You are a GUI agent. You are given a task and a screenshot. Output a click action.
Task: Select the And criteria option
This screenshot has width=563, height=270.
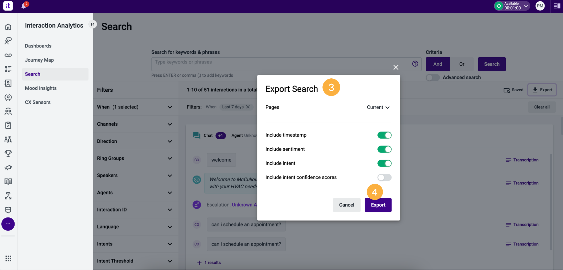coord(437,64)
